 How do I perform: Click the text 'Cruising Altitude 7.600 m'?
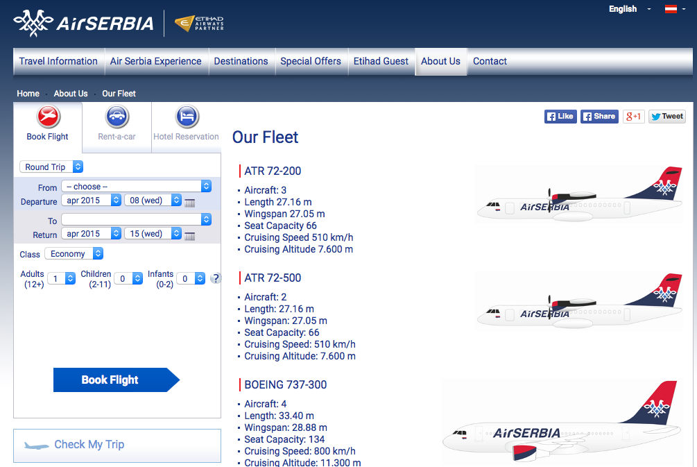click(298, 249)
